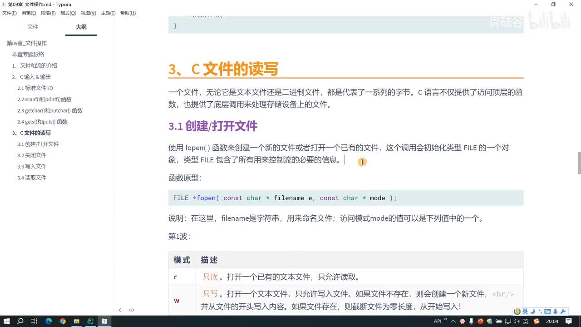
Task: Place cursor in the fopen code block
Action: [x=345, y=198]
